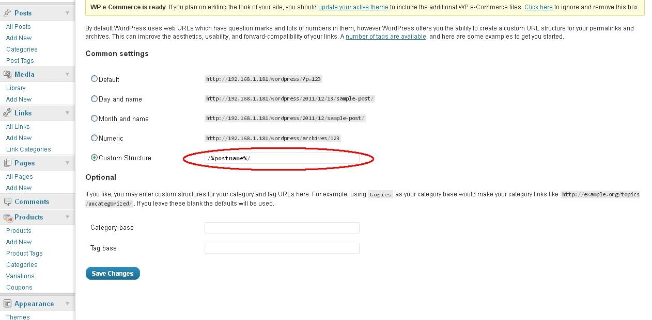Click the Products section icon
Viewport: 652px width, 320px height.
[7, 217]
